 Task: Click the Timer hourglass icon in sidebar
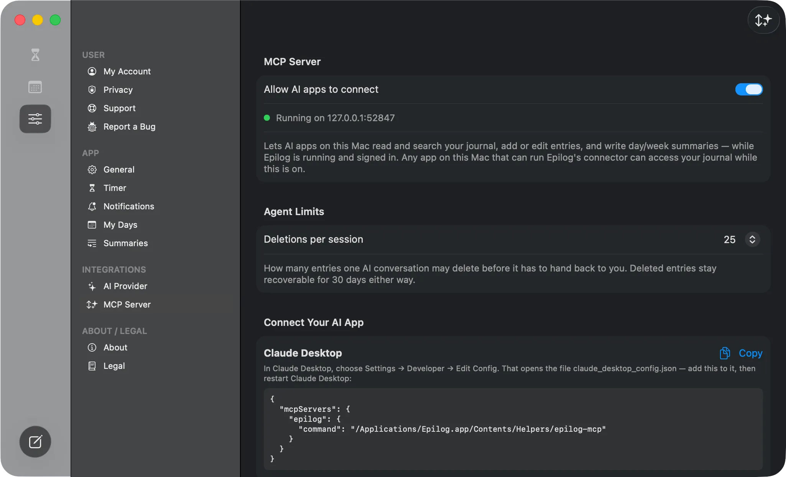click(x=92, y=188)
